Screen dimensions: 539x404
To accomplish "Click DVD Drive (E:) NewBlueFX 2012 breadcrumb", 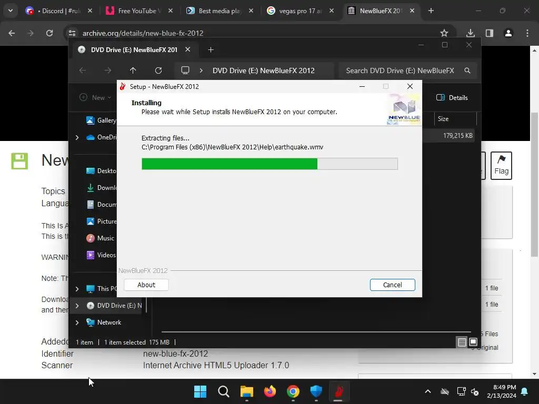I will pyautogui.click(x=263, y=70).
